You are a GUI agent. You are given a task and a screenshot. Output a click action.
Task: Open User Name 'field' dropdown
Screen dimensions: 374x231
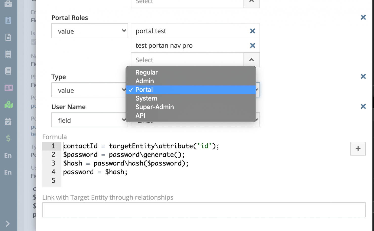(x=90, y=120)
